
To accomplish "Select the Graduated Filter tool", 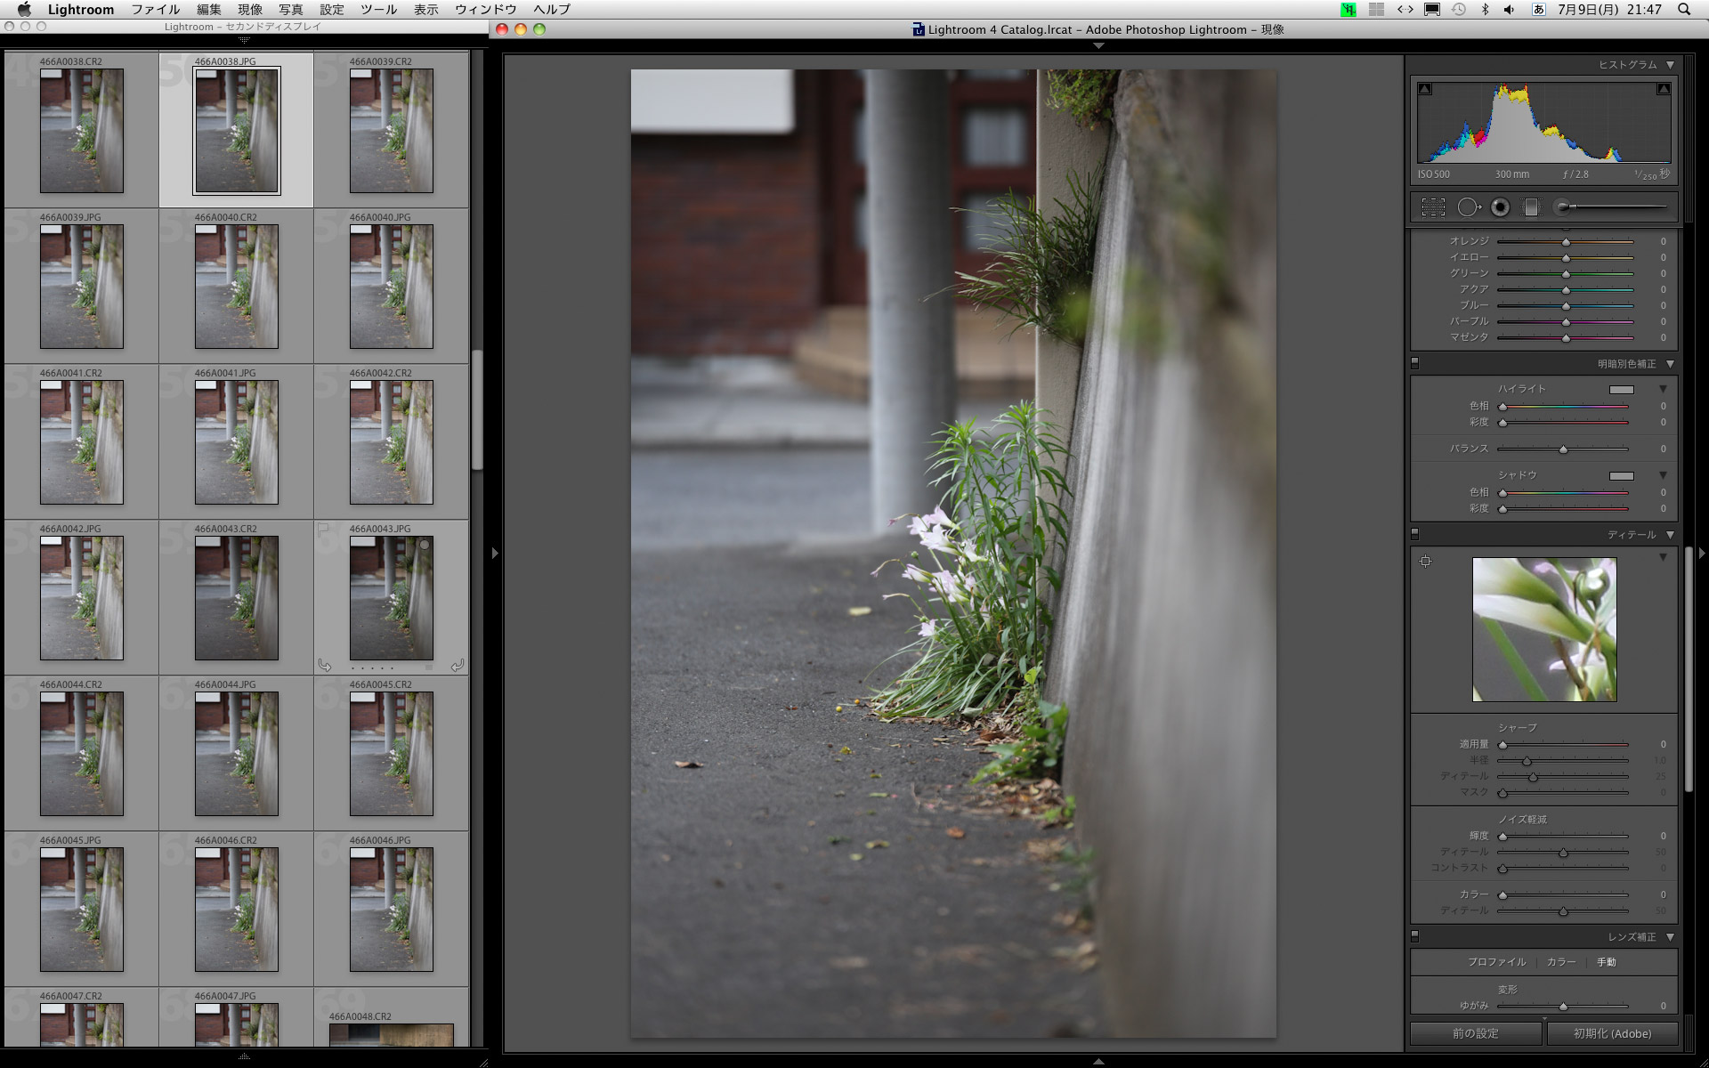I will (1531, 207).
